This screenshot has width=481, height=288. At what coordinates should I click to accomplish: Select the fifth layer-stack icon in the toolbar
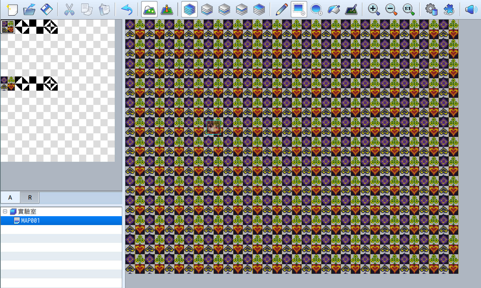[x=259, y=10]
